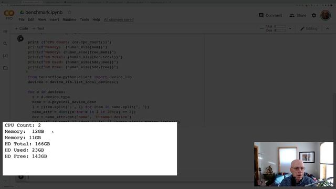
Task: Add a new Text cell
Action: point(38,28)
